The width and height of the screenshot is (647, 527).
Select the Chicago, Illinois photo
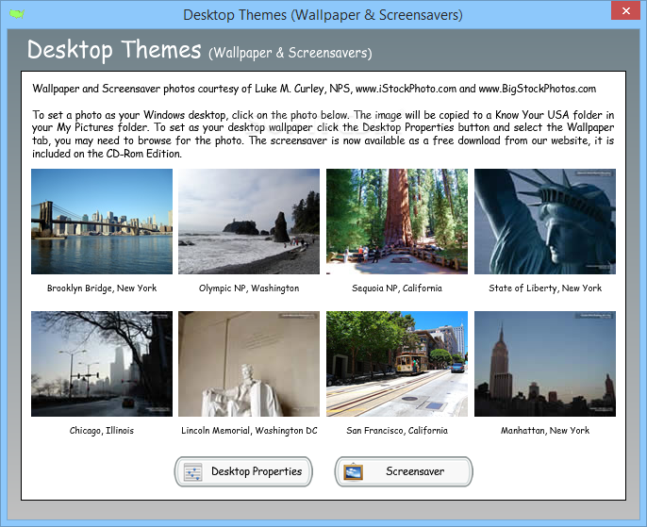click(x=102, y=364)
